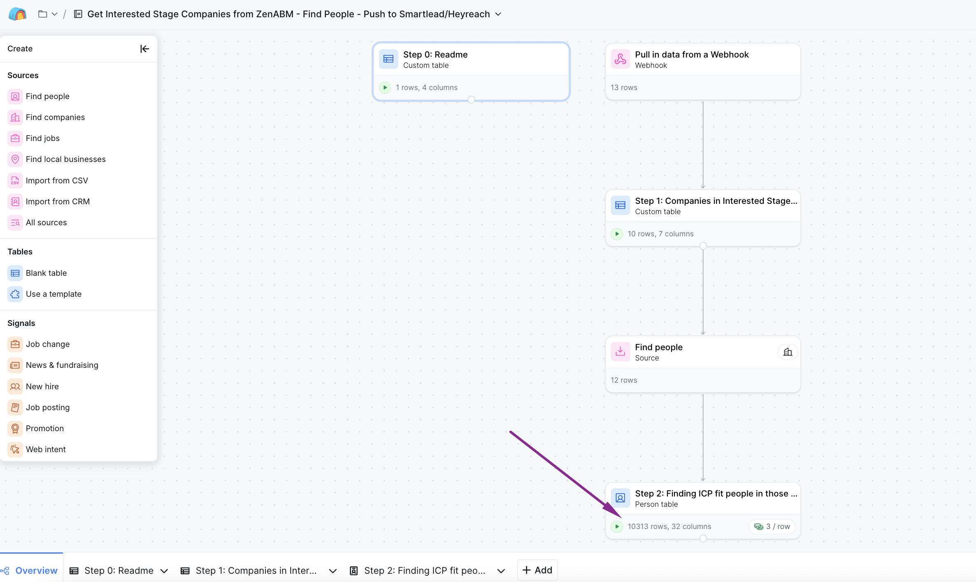Image resolution: width=976 pixels, height=582 pixels.
Task: Switch to the Step 0: Readme tab
Action: point(119,570)
